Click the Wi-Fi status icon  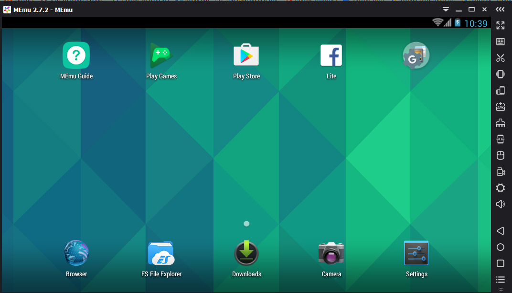pos(437,22)
